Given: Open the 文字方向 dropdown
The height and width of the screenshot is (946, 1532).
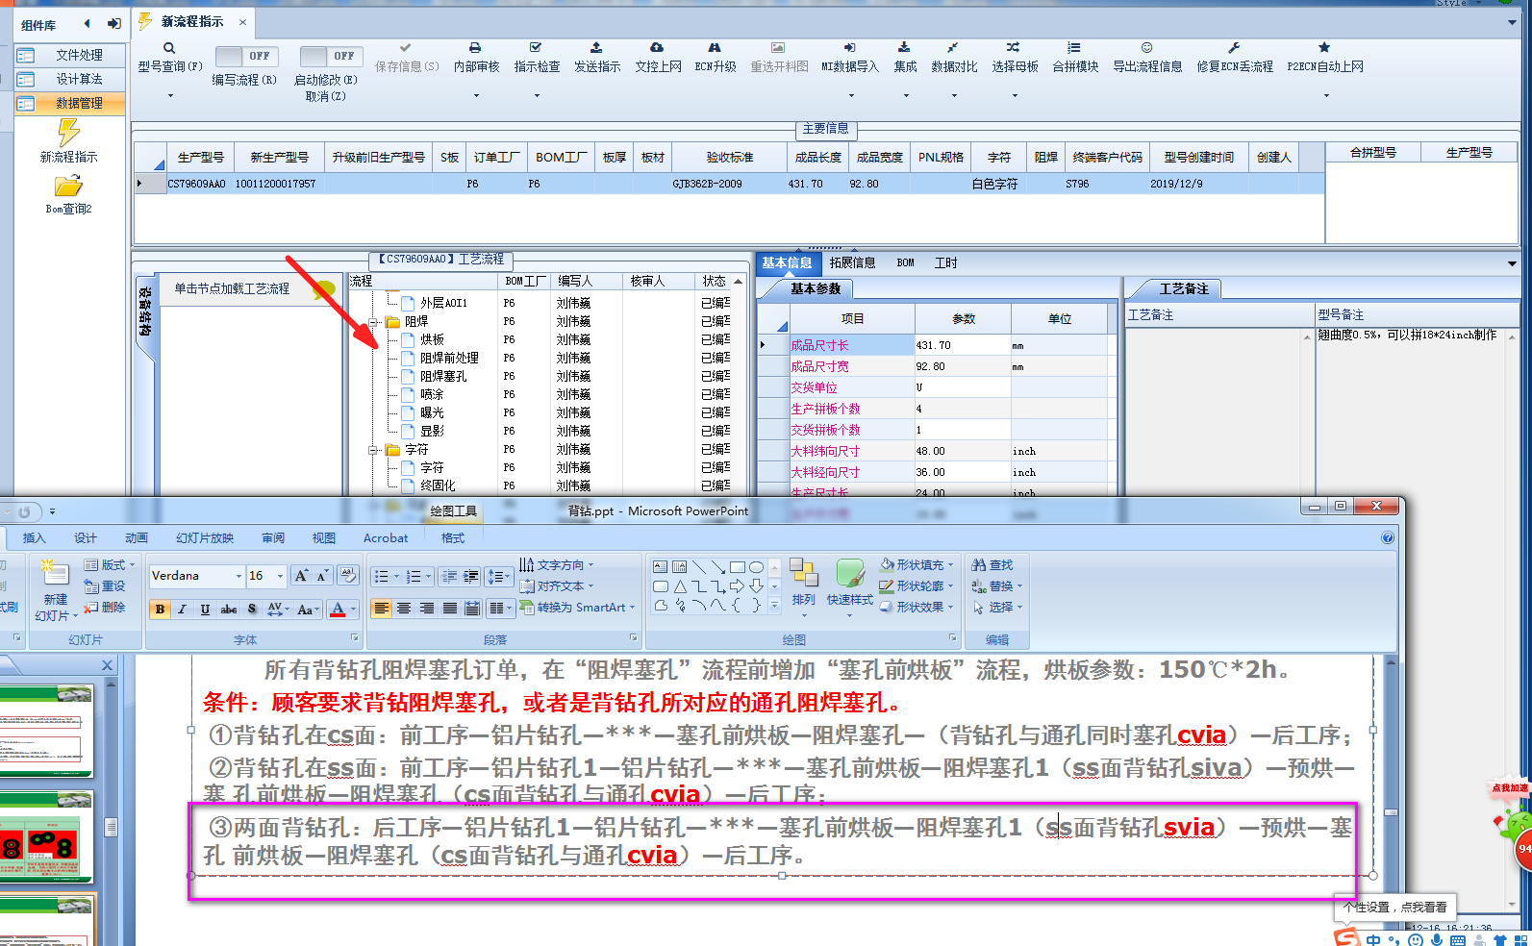Looking at the screenshot, I should [590, 565].
